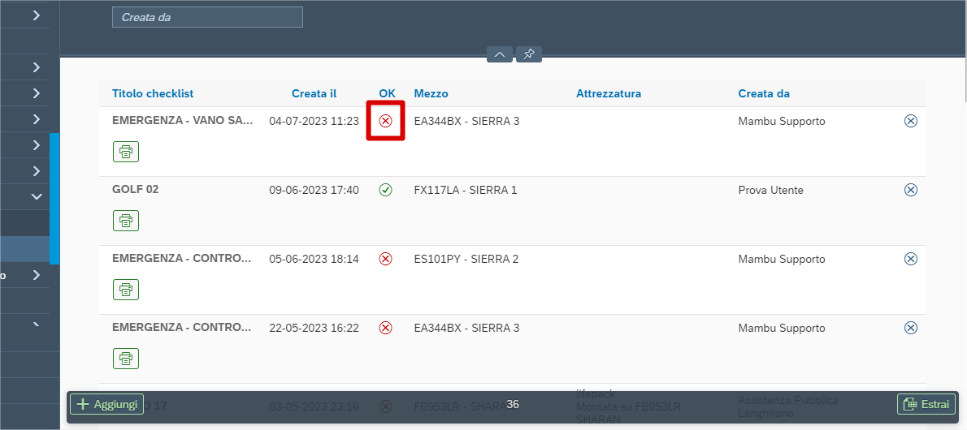Image resolution: width=967 pixels, height=430 pixels.
Task: Expand the topmost sidebar menu chevron
Action: [x=37, y=15]
